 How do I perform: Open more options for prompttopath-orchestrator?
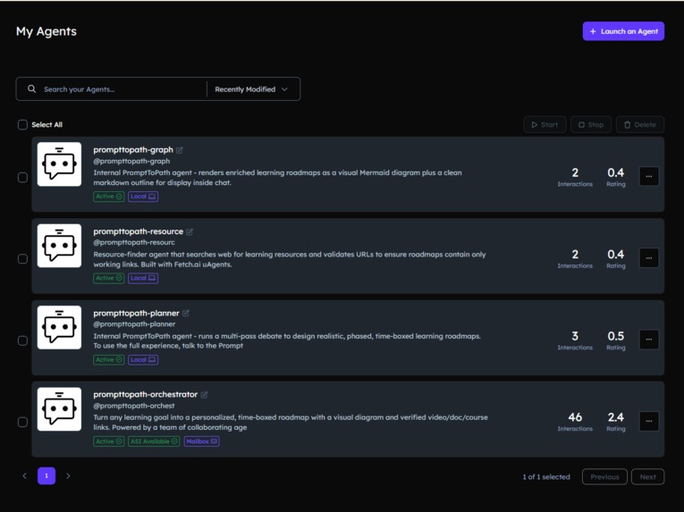[648, 421]
